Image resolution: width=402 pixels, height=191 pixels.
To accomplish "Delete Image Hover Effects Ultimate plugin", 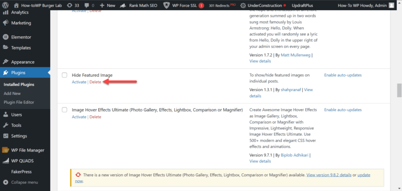I will (95, 117).
